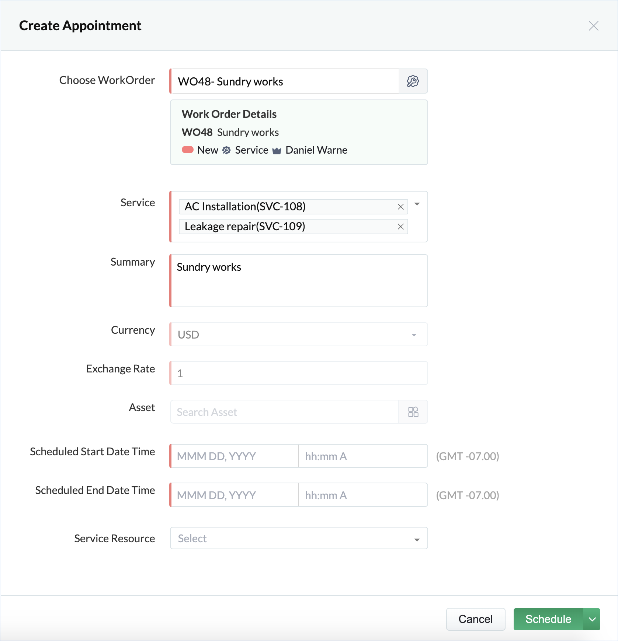The height and width of the screenshot is (641, 618).
Task: Expand the Schedule button options arrow
Action: 592,619
